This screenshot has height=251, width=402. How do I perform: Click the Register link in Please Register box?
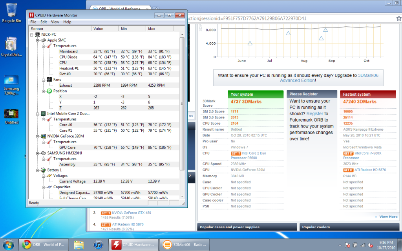pyautogui.click(x=314, y=113)
